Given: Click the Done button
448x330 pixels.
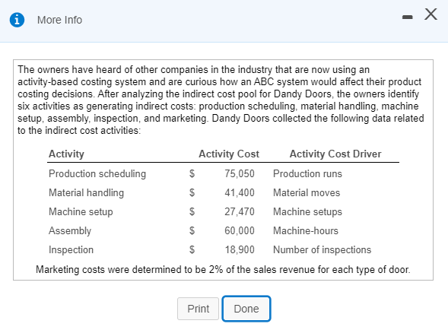Looking at the screenshot, I should 246,309.
